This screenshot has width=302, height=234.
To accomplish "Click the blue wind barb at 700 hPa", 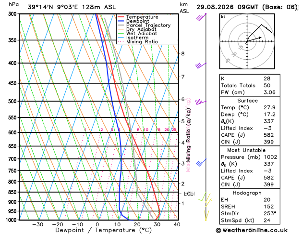I will (x=201, y=162).
